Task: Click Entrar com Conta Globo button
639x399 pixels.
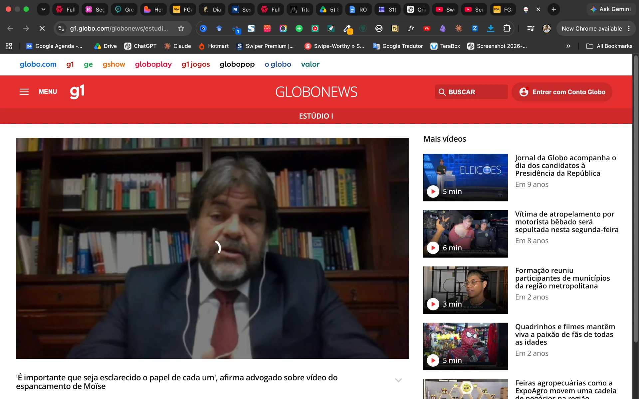Action: (562, 92)
